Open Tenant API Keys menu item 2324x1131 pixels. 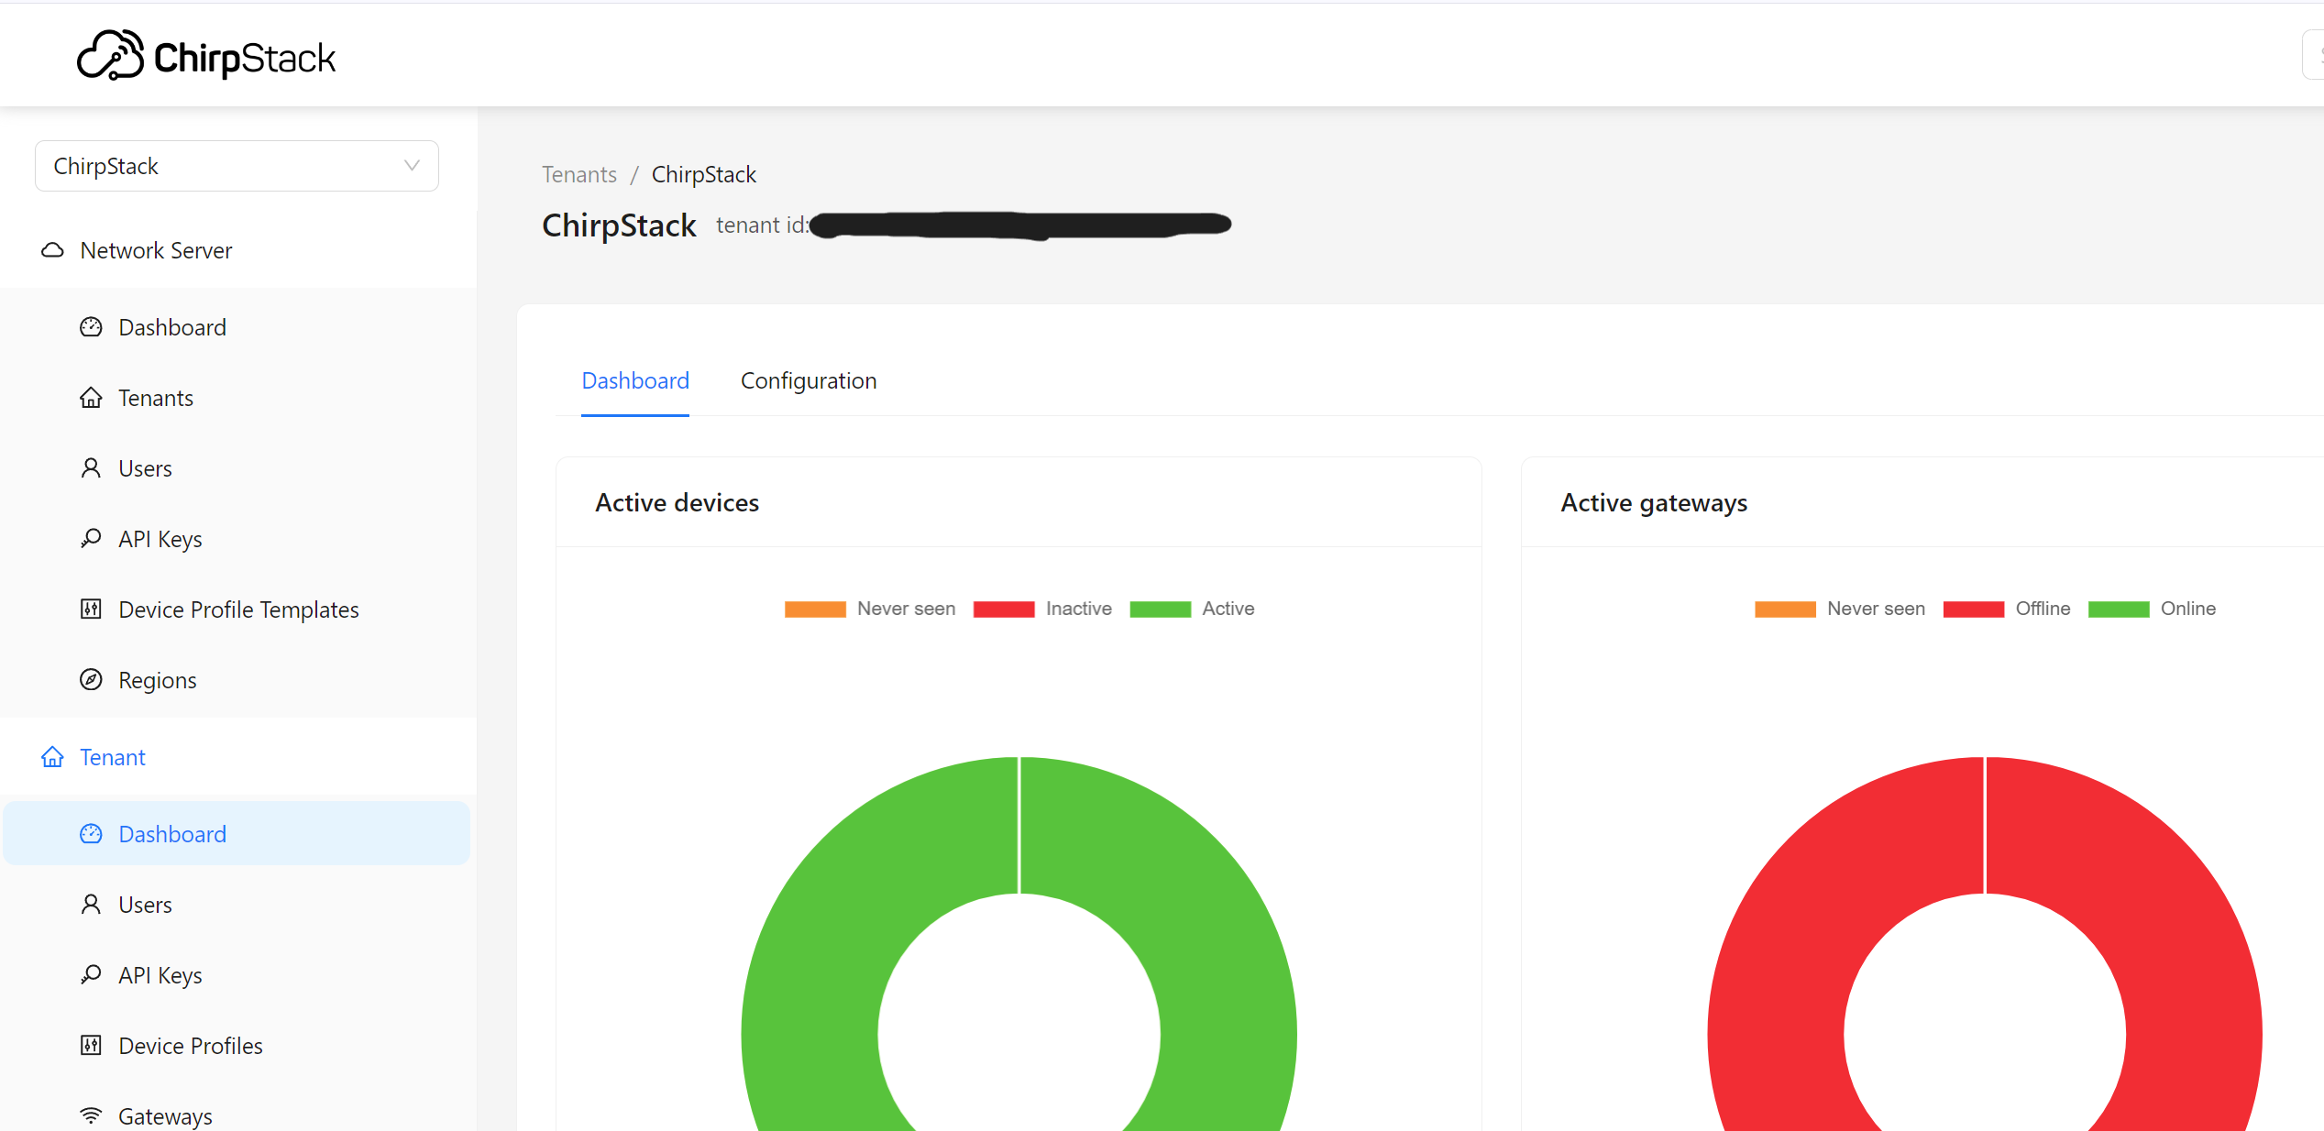[237, 975]
